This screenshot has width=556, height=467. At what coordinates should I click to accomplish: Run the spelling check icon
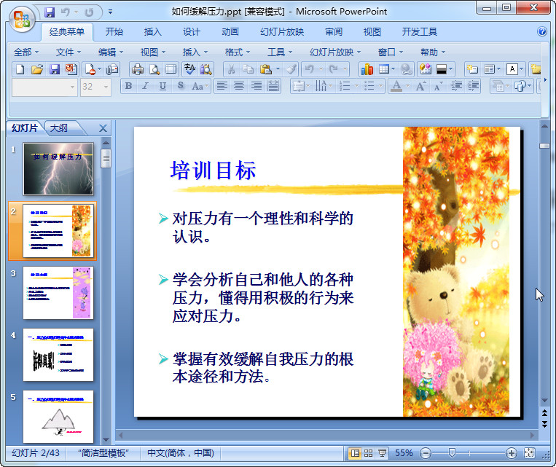click(x=189, y=69)
